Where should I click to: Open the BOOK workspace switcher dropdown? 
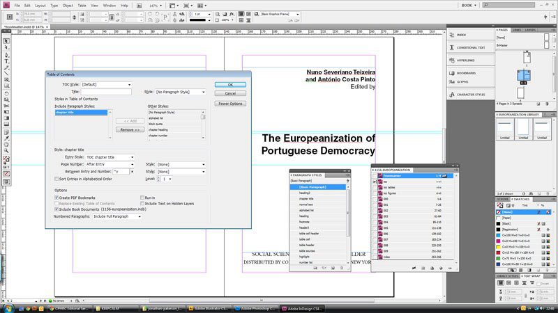469,6
